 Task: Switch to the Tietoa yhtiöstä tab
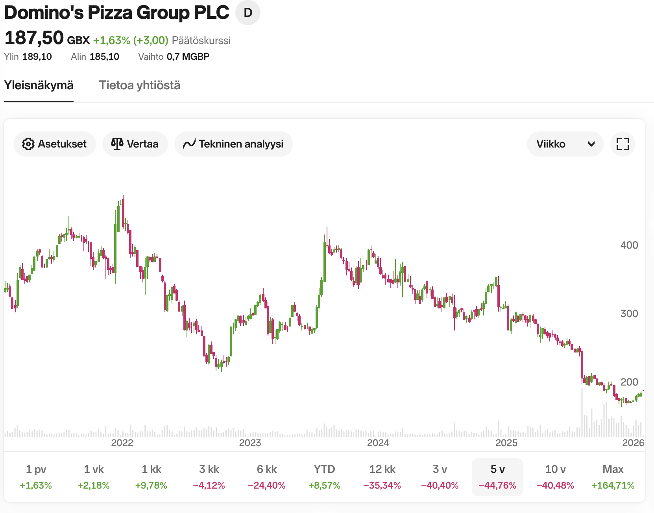[x=140, y=85]
